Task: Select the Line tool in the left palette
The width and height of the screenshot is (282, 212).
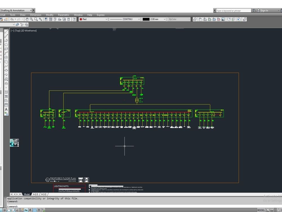Action: 6,31
